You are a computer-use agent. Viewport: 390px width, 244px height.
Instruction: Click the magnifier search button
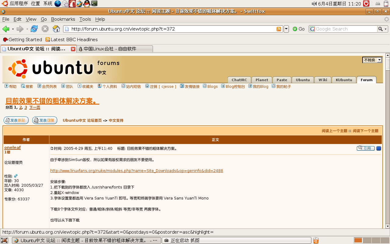(x=381, y=29)
